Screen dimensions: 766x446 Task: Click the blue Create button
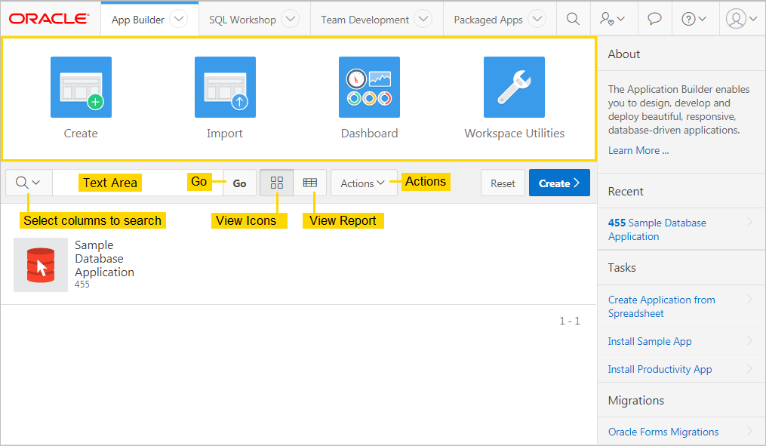(x=558, y=182)
